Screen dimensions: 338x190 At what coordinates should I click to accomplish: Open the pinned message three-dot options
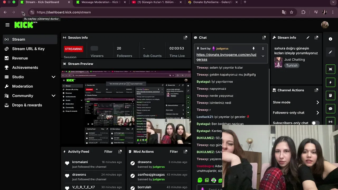coord(263,49)
